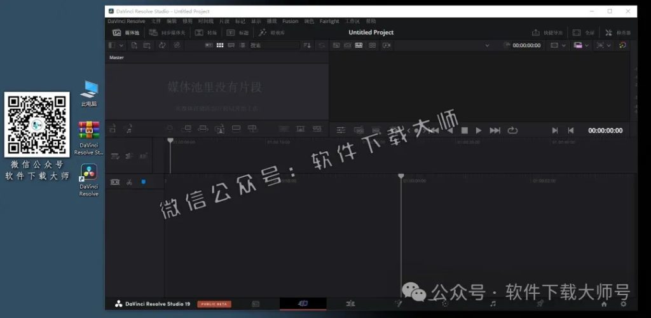Viewport: 651px width, 318px height.
Task: Play reverse in the viewer
Action: [x=449, y=130]
